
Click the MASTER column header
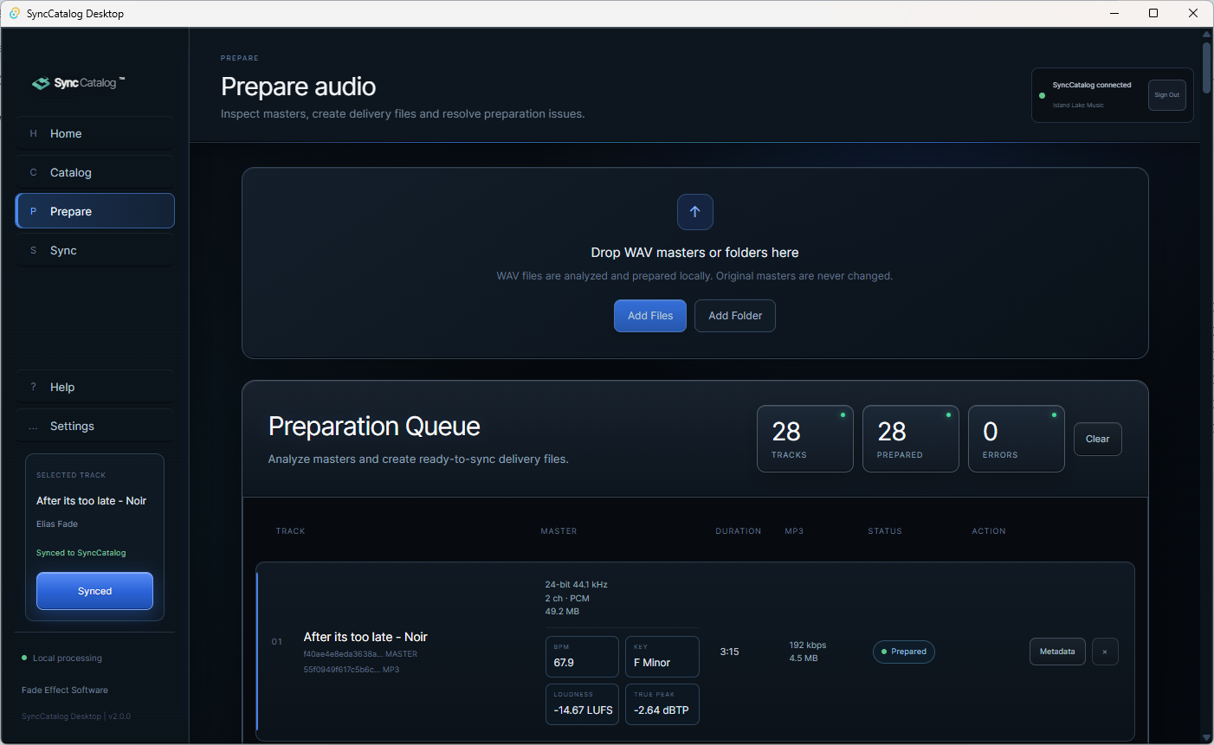click(x=559, y=531)
